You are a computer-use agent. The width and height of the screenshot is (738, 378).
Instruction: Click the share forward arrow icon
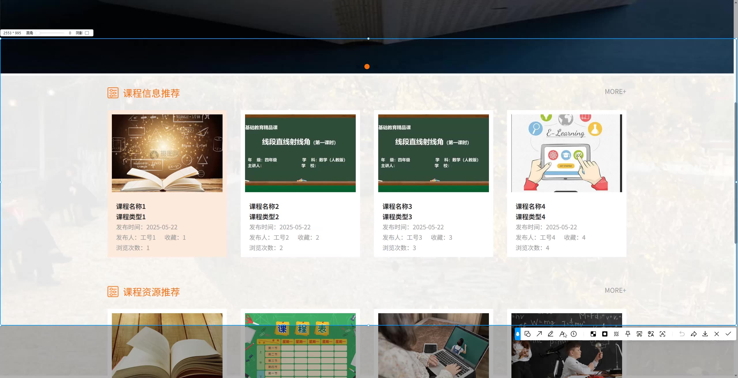[694, 334]
